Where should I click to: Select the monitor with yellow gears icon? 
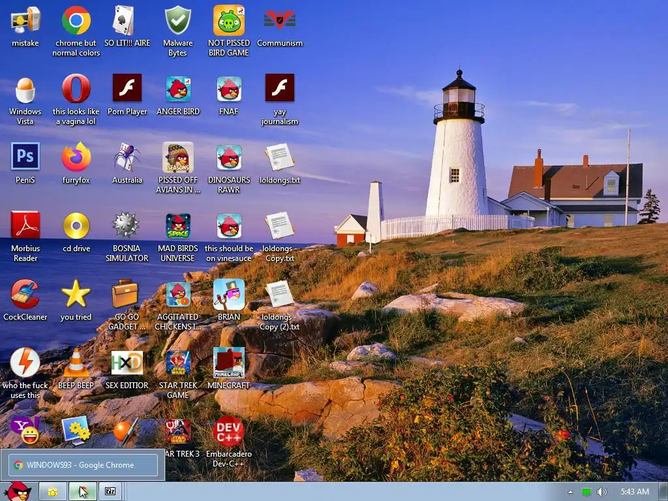[x=76, y=431]
